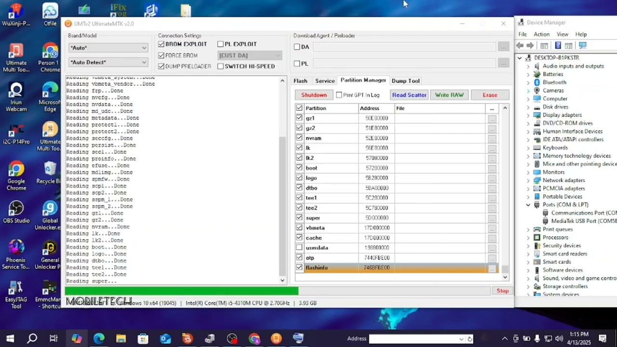Open the Model *Auto Detect* dropdown
The image size is (617, 347).
point(108,62)
